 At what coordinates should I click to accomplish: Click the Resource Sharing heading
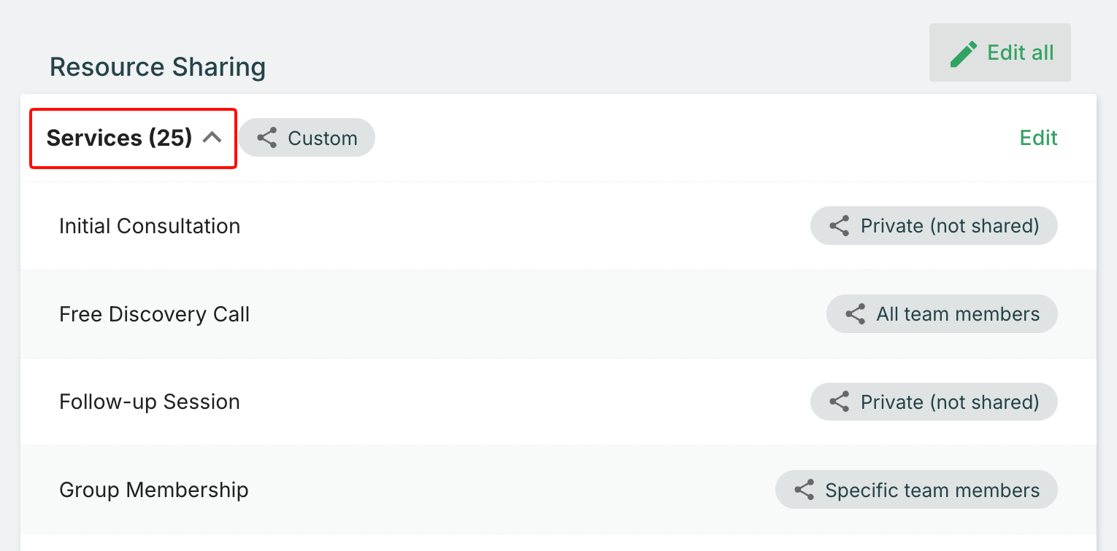[158, 67]
